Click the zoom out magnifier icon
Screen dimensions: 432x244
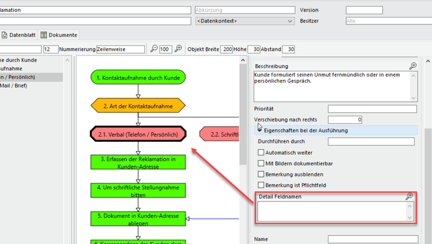point(154,49)
